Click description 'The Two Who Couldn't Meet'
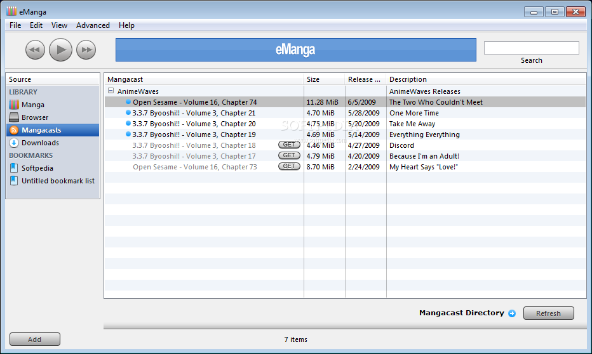Image resolution: width=592 pixels, height=354 pixels. (x=436, y=102)
